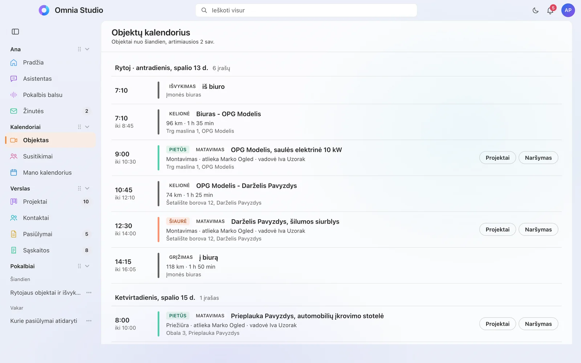Click the drag handle beside Pokalbiai
Screen dimensions: 581x363
pyautogui.click(x=79, y=266)
